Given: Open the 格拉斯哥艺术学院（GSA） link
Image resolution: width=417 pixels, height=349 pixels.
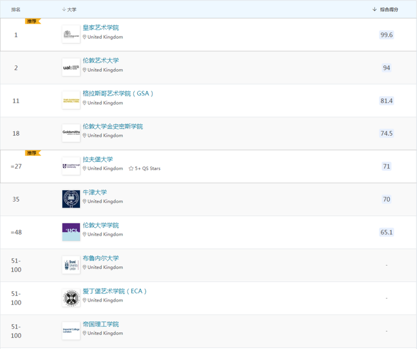Looking at the screenshot, I should pos(118,94).
